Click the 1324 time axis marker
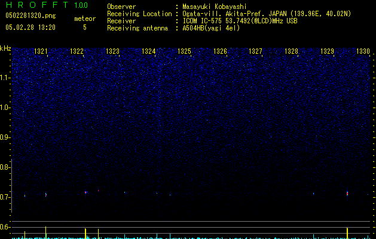This screenshot has width=376, height=239. tap(148, 51)
